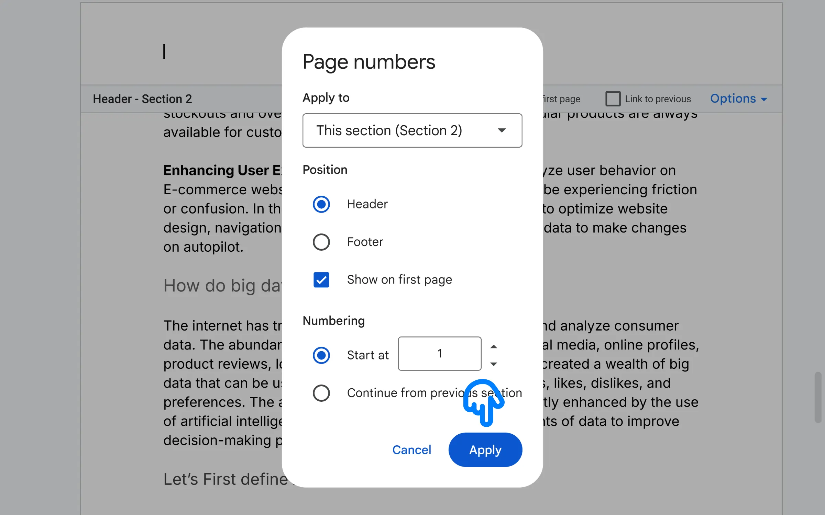This screenshot has height=515, width=825.
Task: Click the Start at number input field
Action: tap(440, 354)
